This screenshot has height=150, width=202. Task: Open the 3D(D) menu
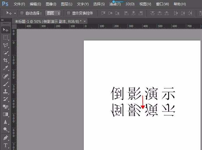click(x=130, y=4)
